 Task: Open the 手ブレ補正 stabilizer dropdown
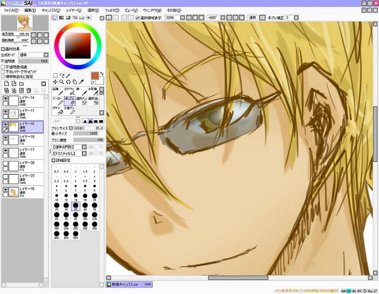click(296, 18)
